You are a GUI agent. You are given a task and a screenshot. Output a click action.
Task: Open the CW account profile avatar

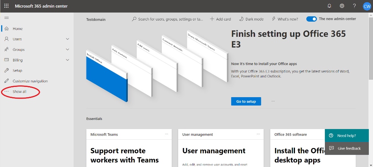[x=367, y=6]
